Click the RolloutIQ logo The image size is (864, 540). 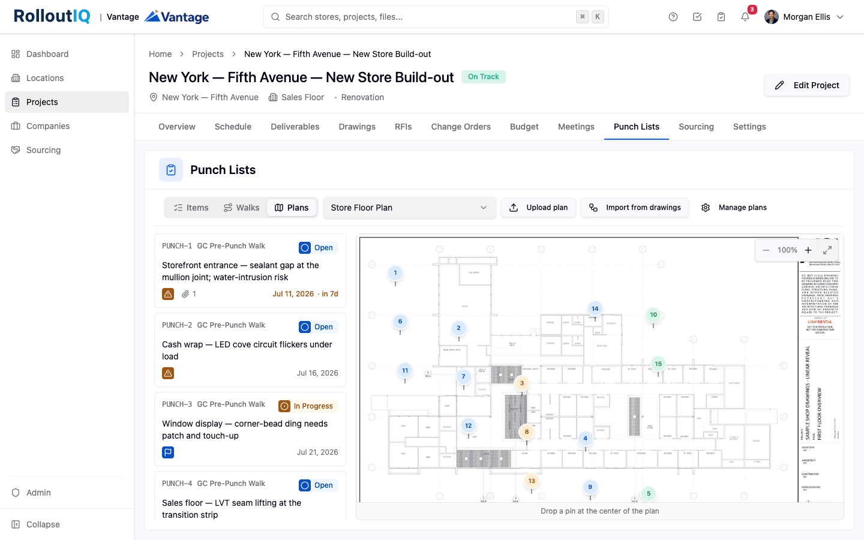point(52,16)
